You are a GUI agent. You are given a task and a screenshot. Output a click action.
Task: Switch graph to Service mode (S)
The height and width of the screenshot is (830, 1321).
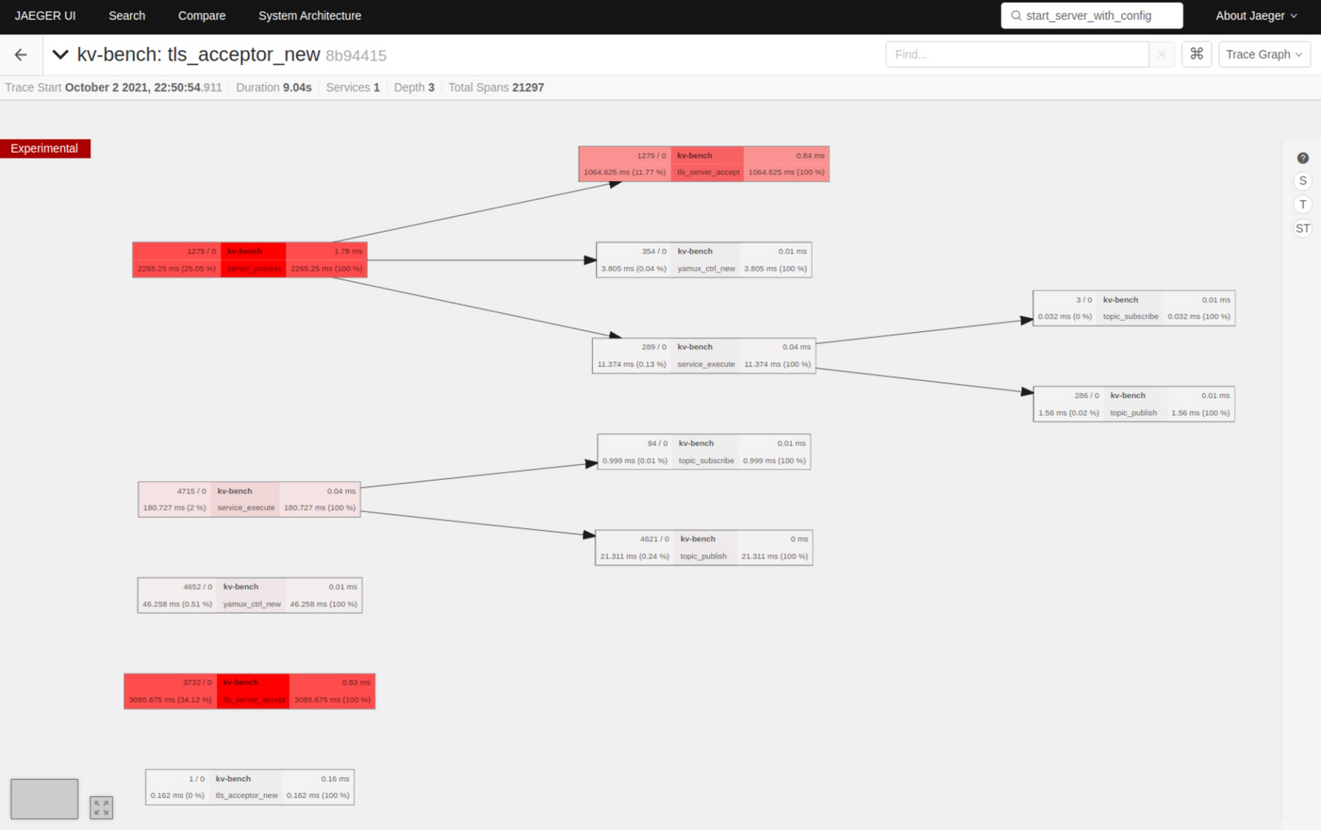pos(1302,182)
